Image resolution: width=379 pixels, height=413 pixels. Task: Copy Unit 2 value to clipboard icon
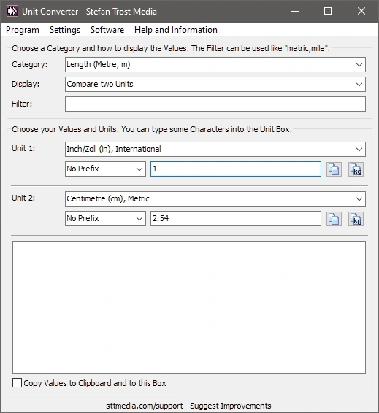pos(334,219)
